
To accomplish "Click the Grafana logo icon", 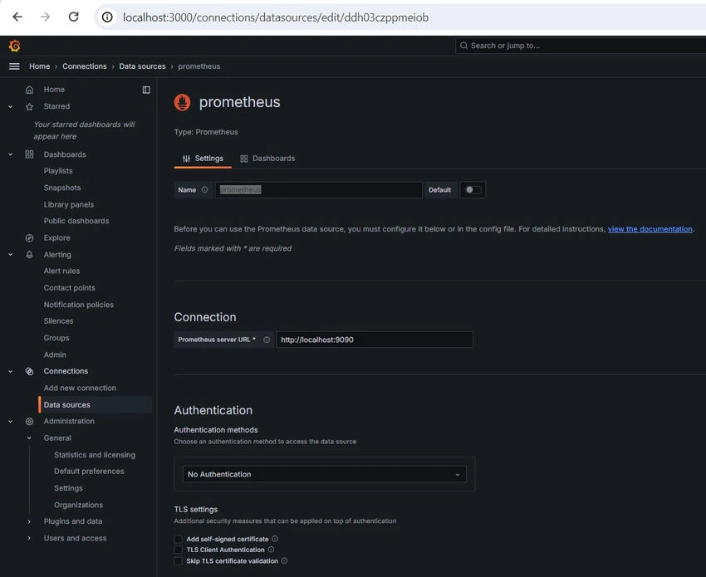I will coord(14,46).
